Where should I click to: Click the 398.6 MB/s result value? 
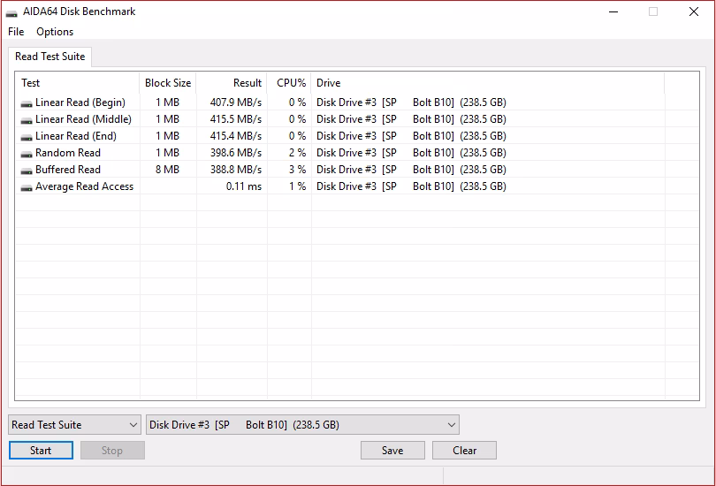236,153
